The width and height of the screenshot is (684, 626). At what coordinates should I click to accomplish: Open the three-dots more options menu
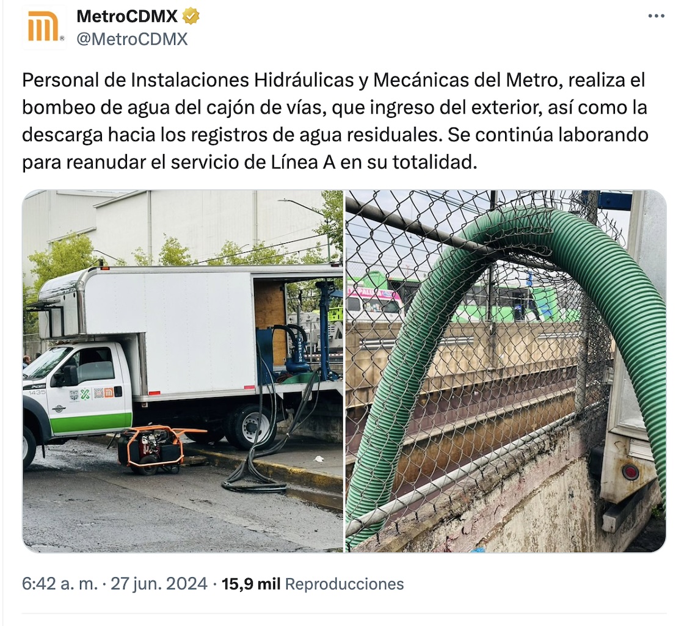(x=656, y=16)
